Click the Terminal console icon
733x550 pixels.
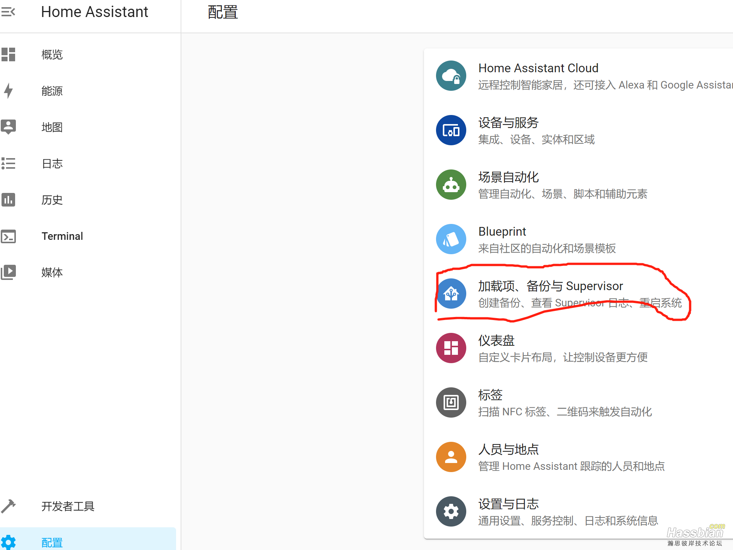click(8, 236)
